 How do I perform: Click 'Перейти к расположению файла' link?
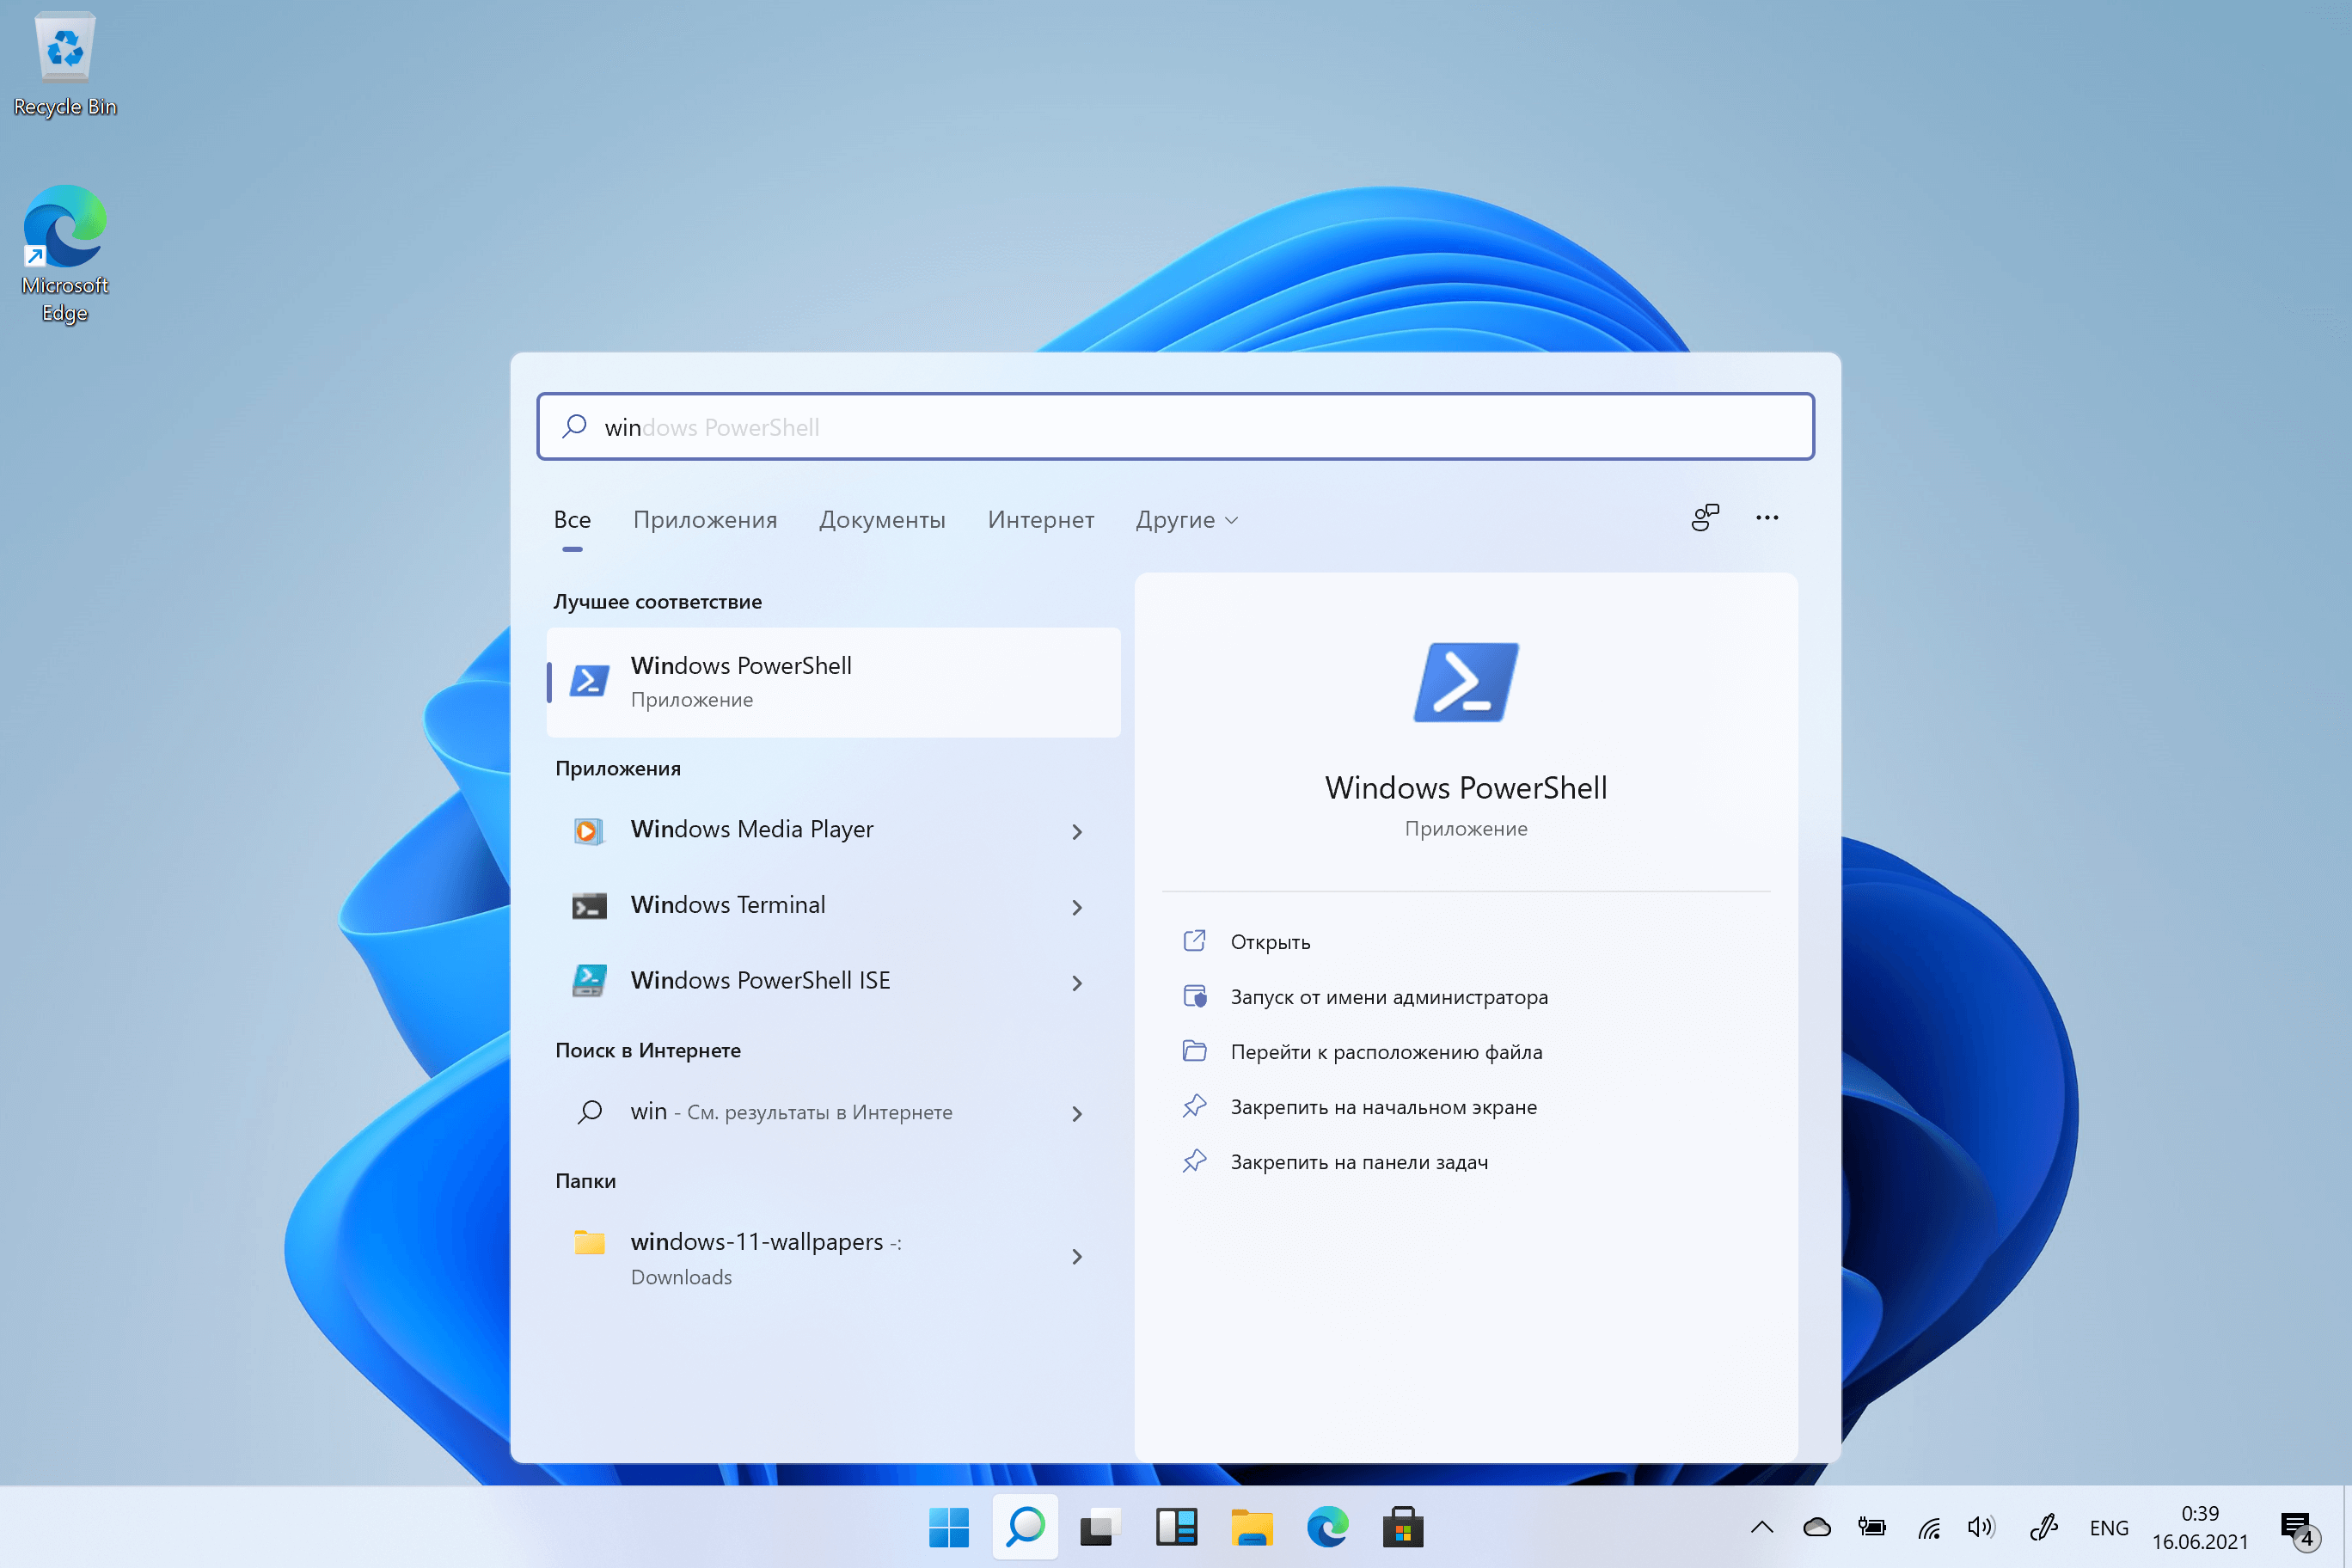point(1384,1051)
